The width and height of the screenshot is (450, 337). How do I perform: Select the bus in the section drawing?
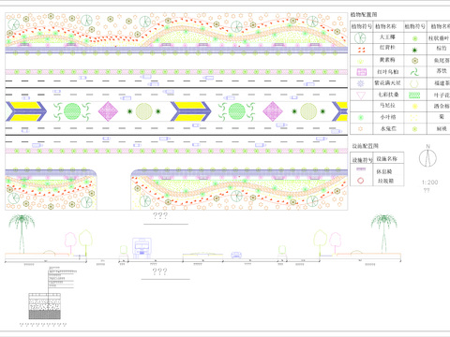tap(142, 248)
